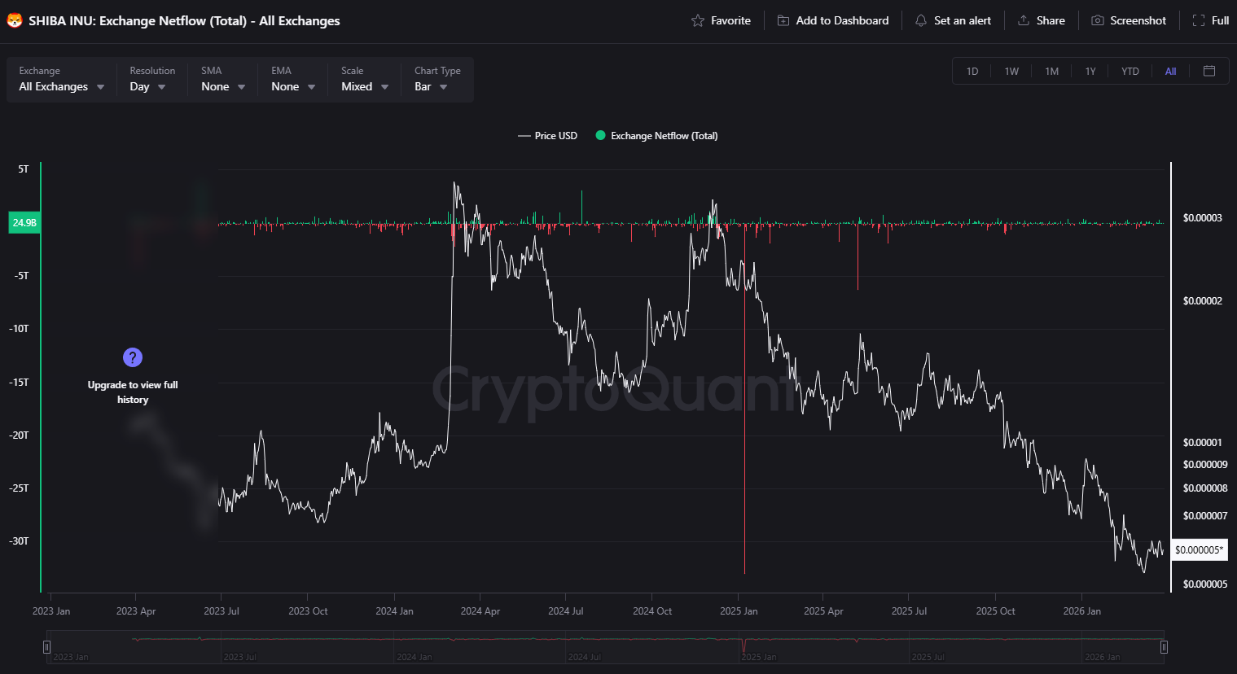1237x674 pixels.
Task: Click the left handle of range slider
Action: click(x=46, y=647)
